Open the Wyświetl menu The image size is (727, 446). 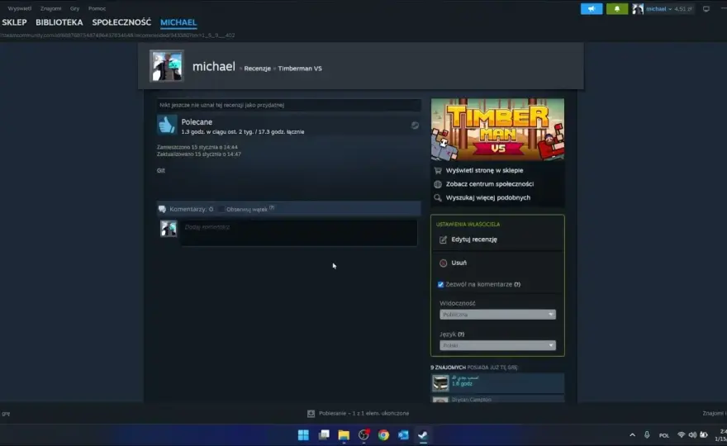point(20,8)
